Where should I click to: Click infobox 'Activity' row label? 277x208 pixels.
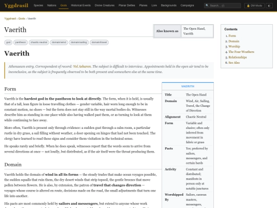170,169
